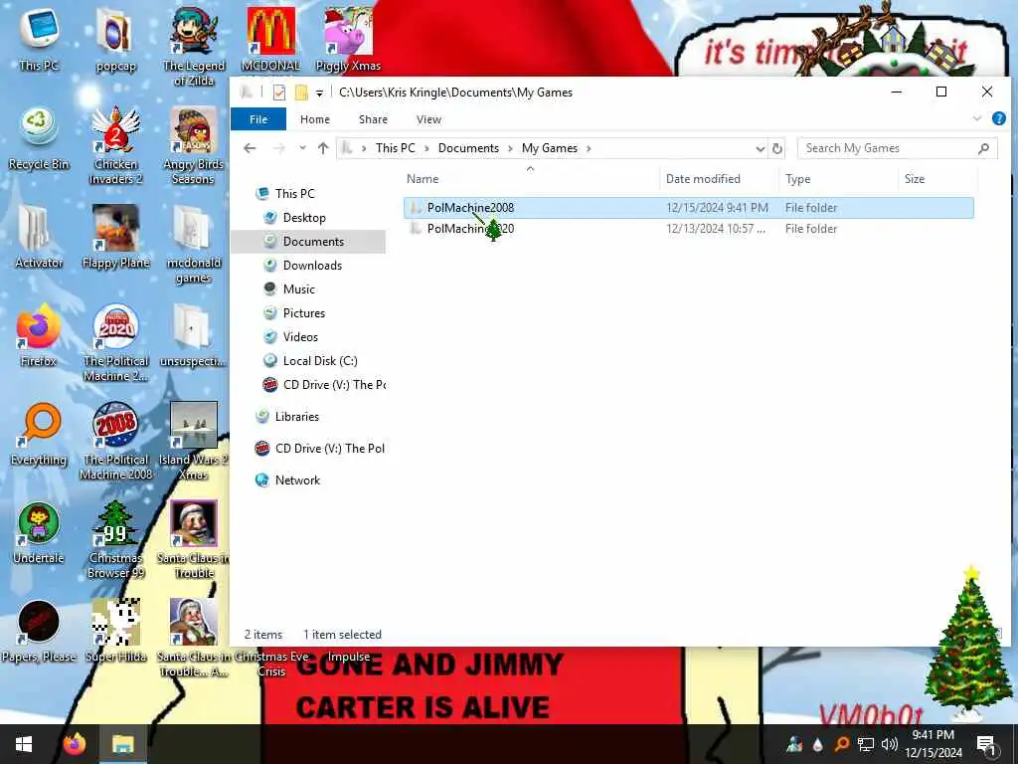Viewport: 1018px width, 764px height.
Task: Click the Properties quick access toolbar icon
Action: (x=279, y=93)
